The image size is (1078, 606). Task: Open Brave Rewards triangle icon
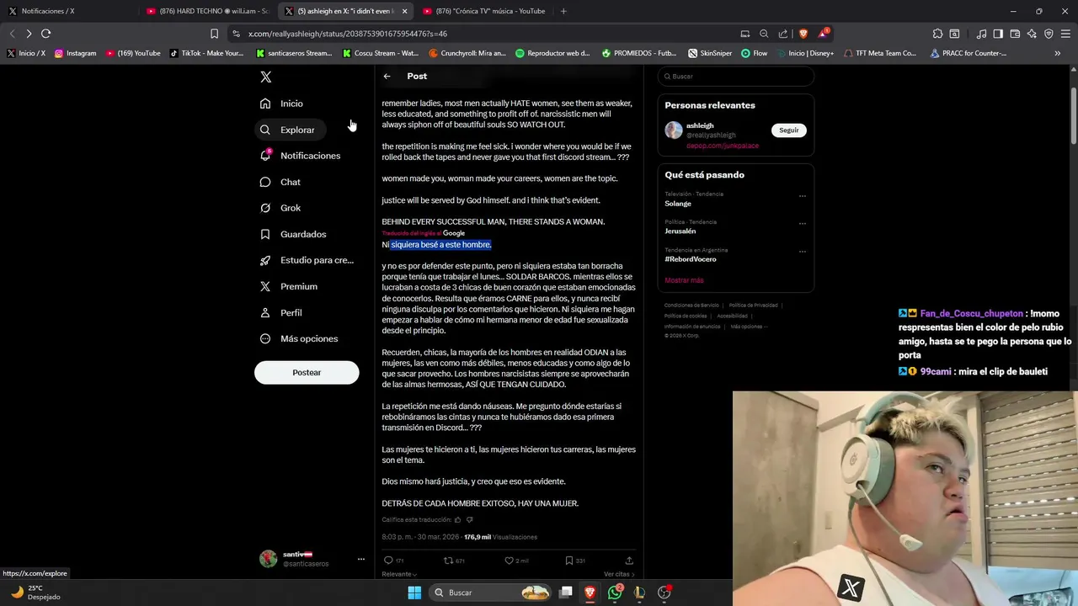[823, 34]
